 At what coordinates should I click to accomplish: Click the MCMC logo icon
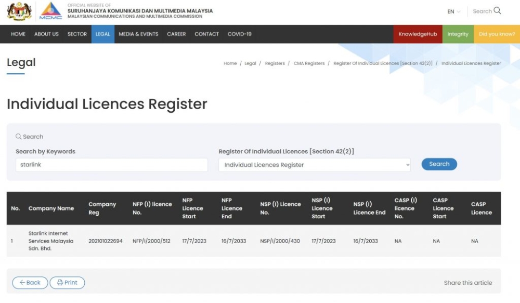pyautogui.click(x=50, y=11)
